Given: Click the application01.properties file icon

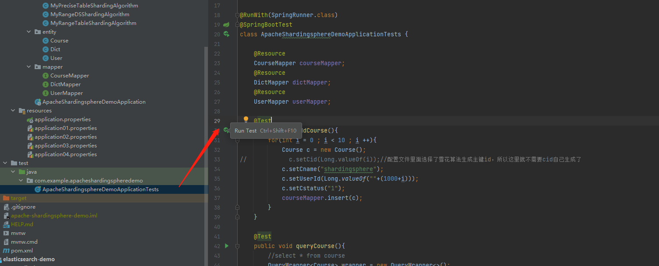Looking at the screenshot, I should pos(30,128).
